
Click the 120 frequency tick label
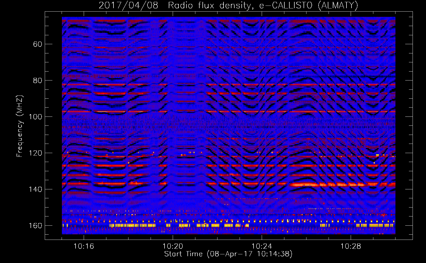[35, 153]
